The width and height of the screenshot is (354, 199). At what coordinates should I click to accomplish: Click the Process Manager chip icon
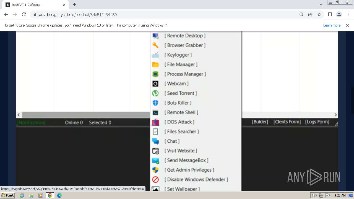[x=155, y=74]
